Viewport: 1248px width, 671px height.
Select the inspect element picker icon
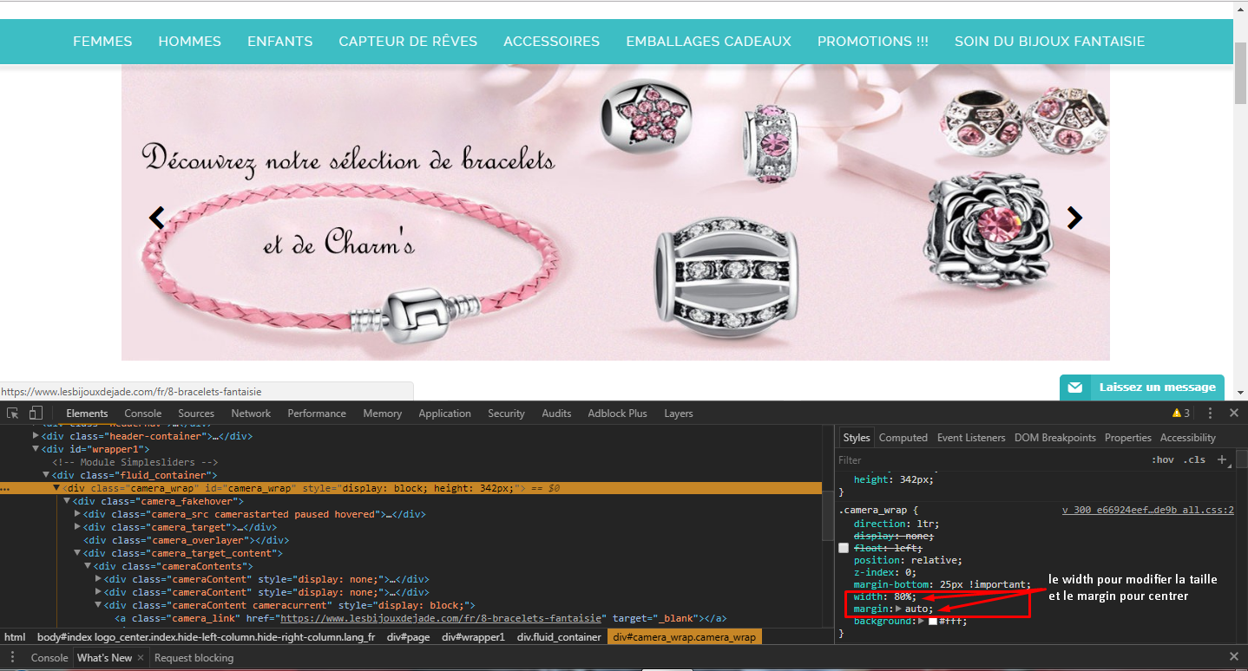[x=13, y=413]
